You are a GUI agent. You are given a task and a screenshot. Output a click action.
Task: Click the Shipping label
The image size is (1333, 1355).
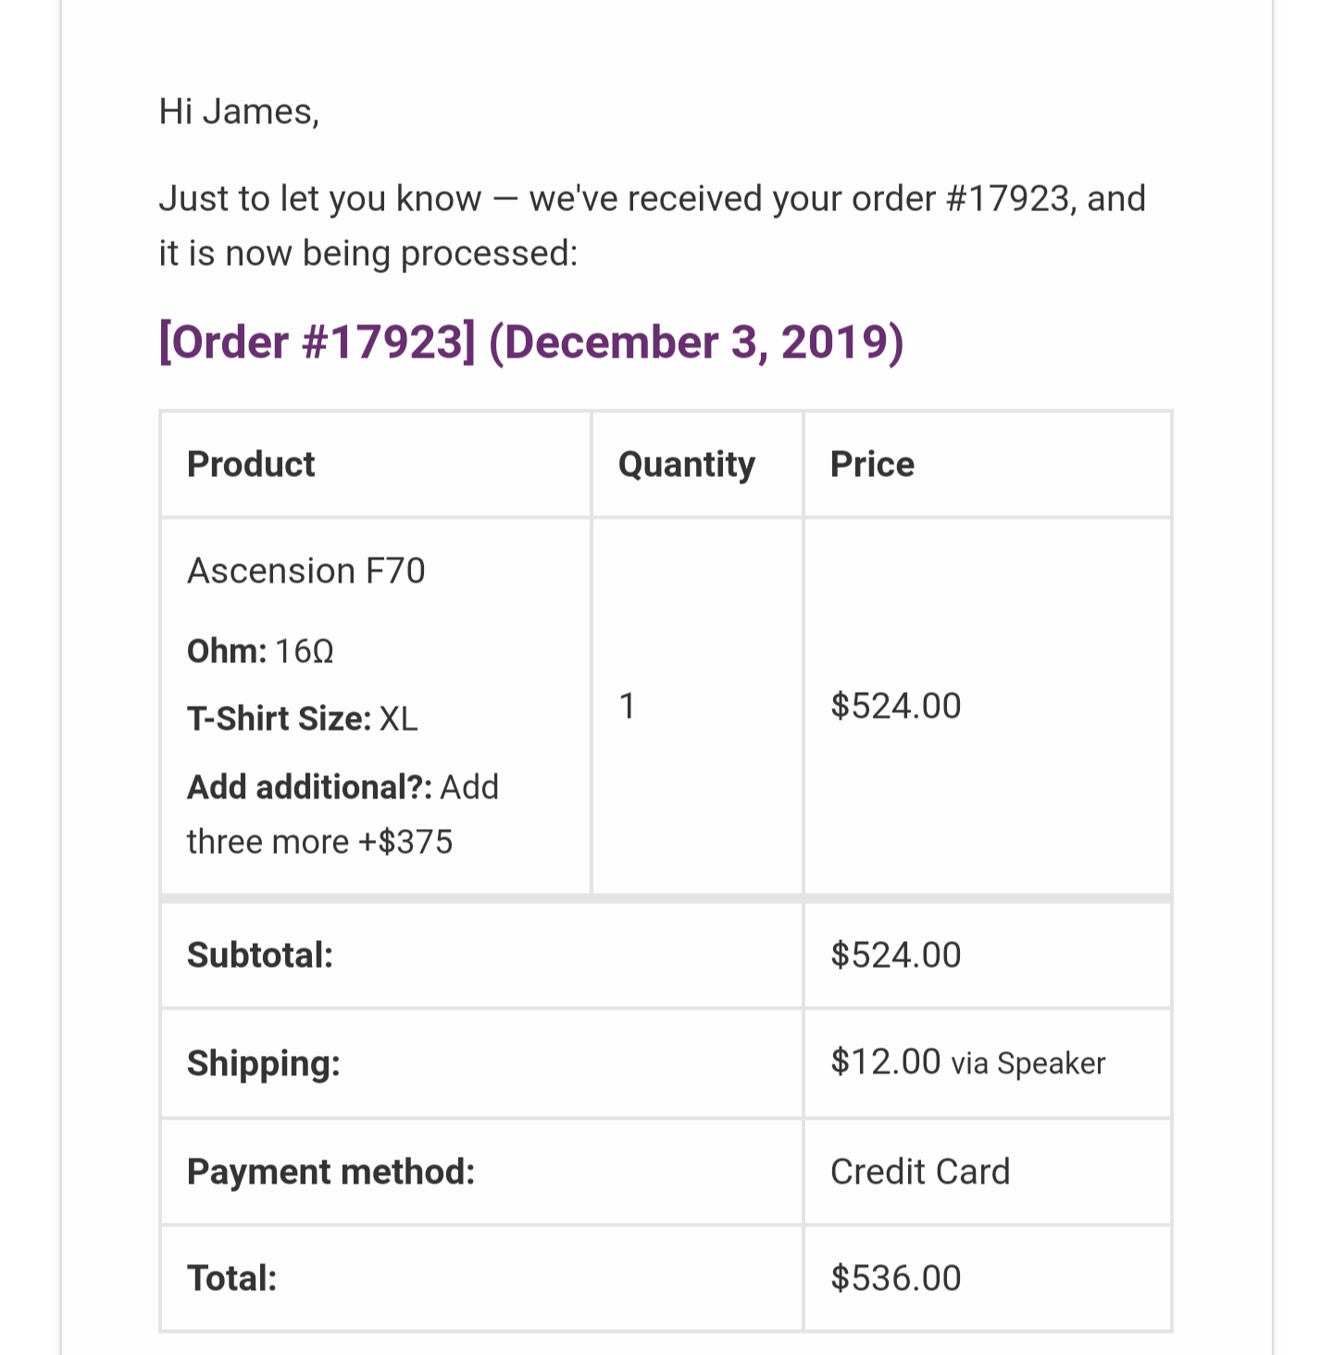tap(263, 1062)
